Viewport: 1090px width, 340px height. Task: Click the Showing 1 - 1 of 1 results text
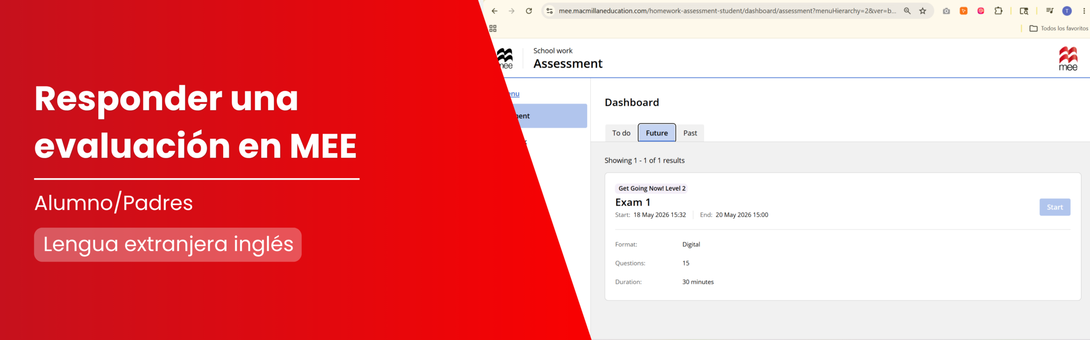[645, 160]
